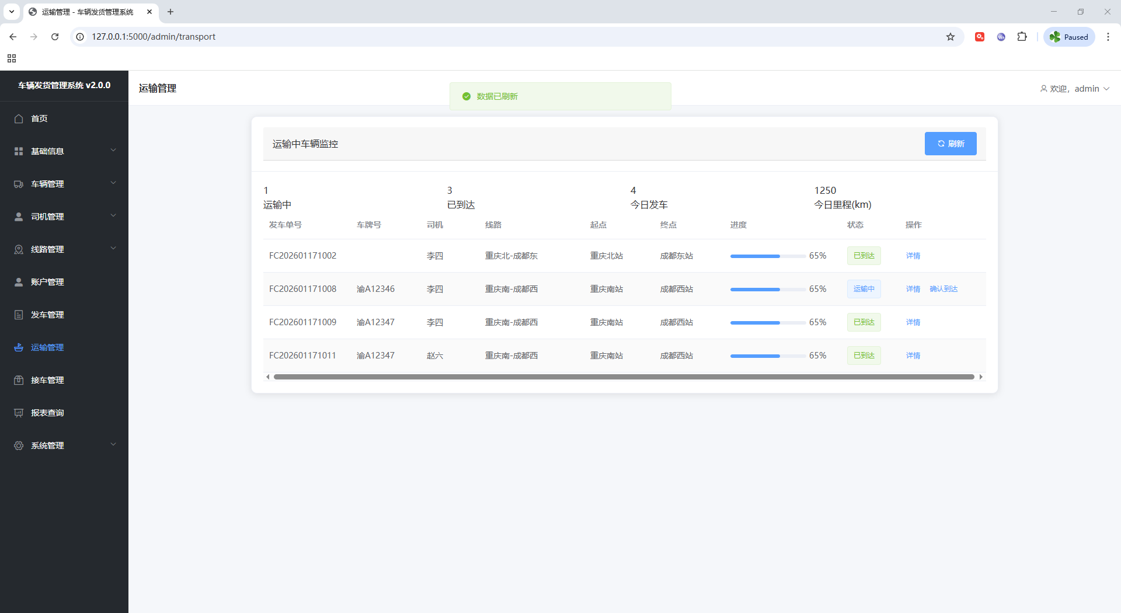Expand the 账户管理 menu item
Viewport: 1121px width, 613px height.
point(47,282)
